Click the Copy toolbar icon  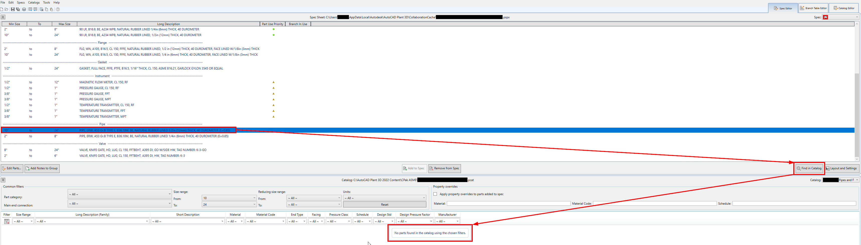click(47, 9)
